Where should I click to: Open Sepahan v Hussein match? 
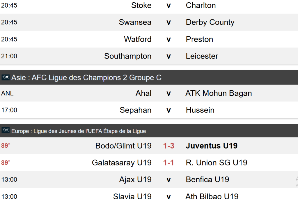(168, 110)
